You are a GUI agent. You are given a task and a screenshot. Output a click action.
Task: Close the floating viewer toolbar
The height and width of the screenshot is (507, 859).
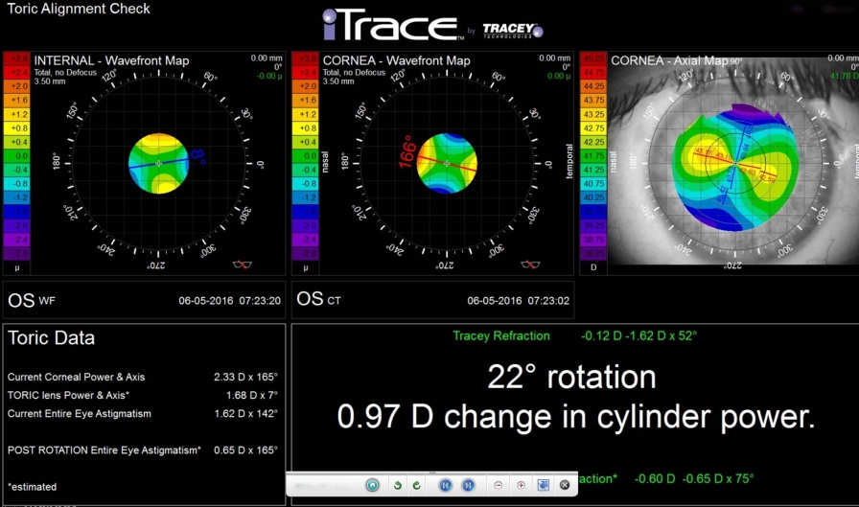click(x=565, y=485)
